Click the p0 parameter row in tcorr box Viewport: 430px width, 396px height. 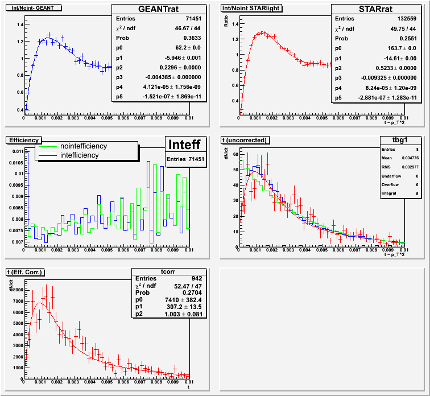[x=168, y=298]
